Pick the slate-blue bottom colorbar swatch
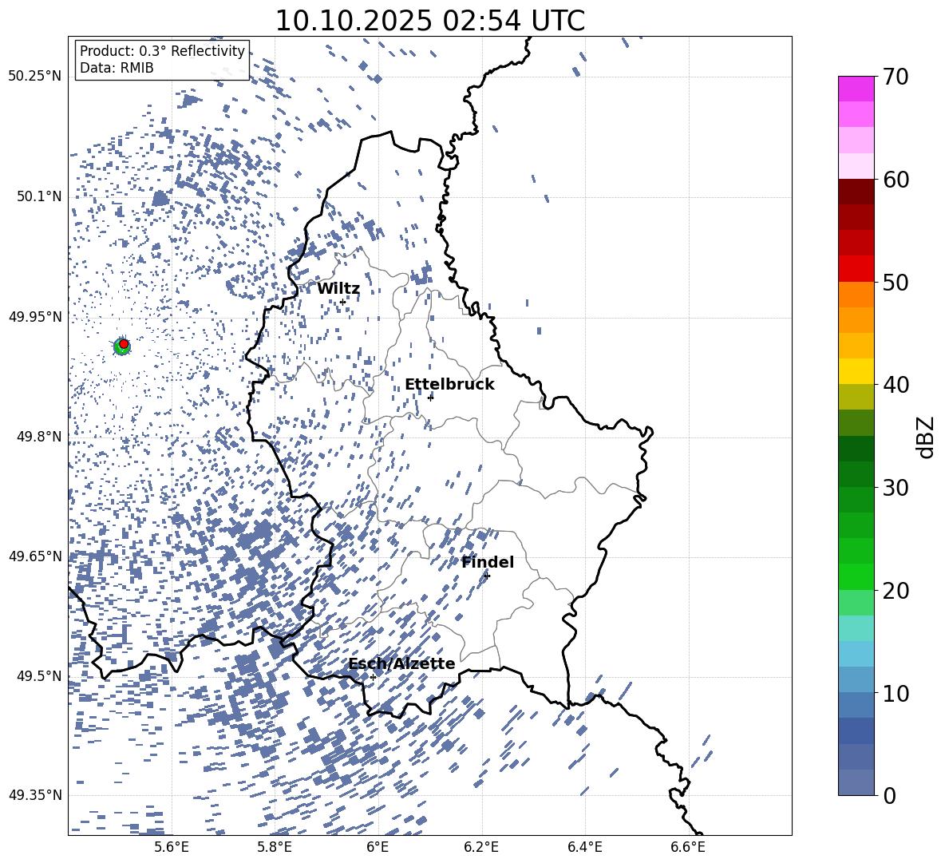Image resolution: width=945 pixels, height=863 pixels. tap(856, 782)
